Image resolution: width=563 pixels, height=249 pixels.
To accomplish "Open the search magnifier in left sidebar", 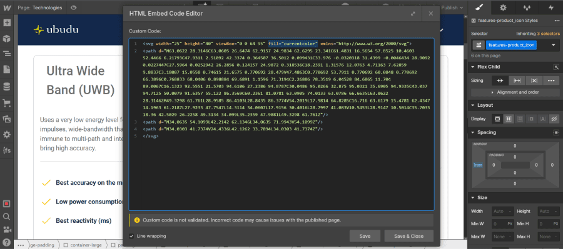I will tap(7, 217).
